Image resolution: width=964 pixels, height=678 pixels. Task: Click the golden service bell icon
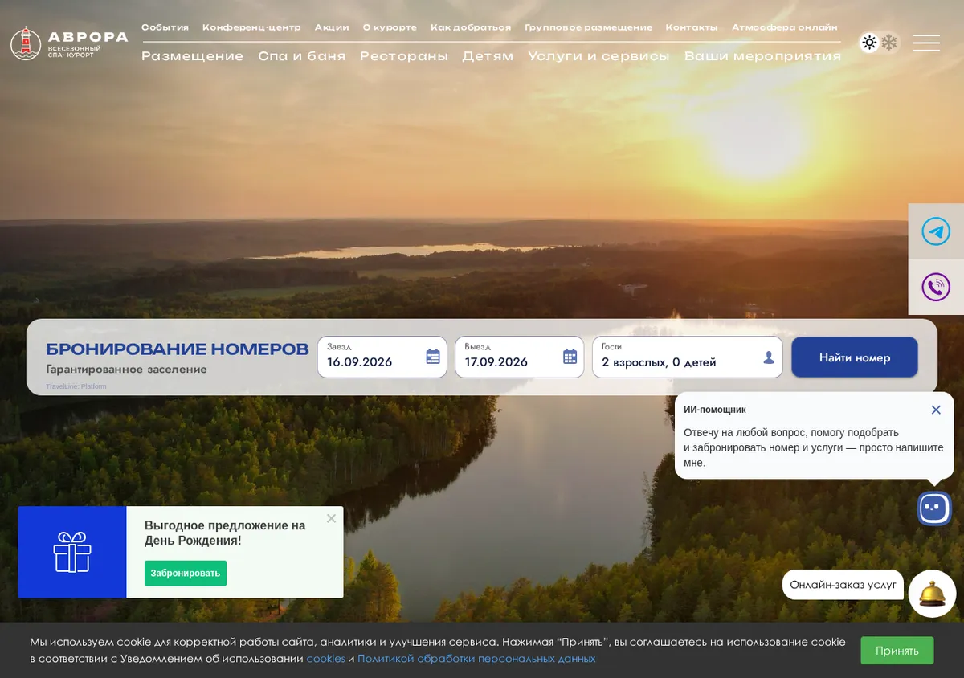tap(932, 594)
